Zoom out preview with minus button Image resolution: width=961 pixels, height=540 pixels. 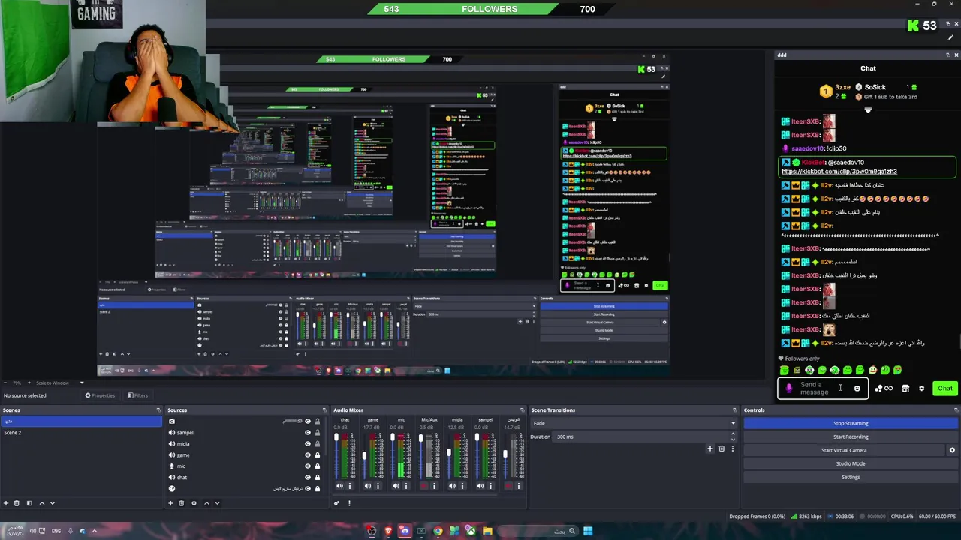tap(6, 382)
